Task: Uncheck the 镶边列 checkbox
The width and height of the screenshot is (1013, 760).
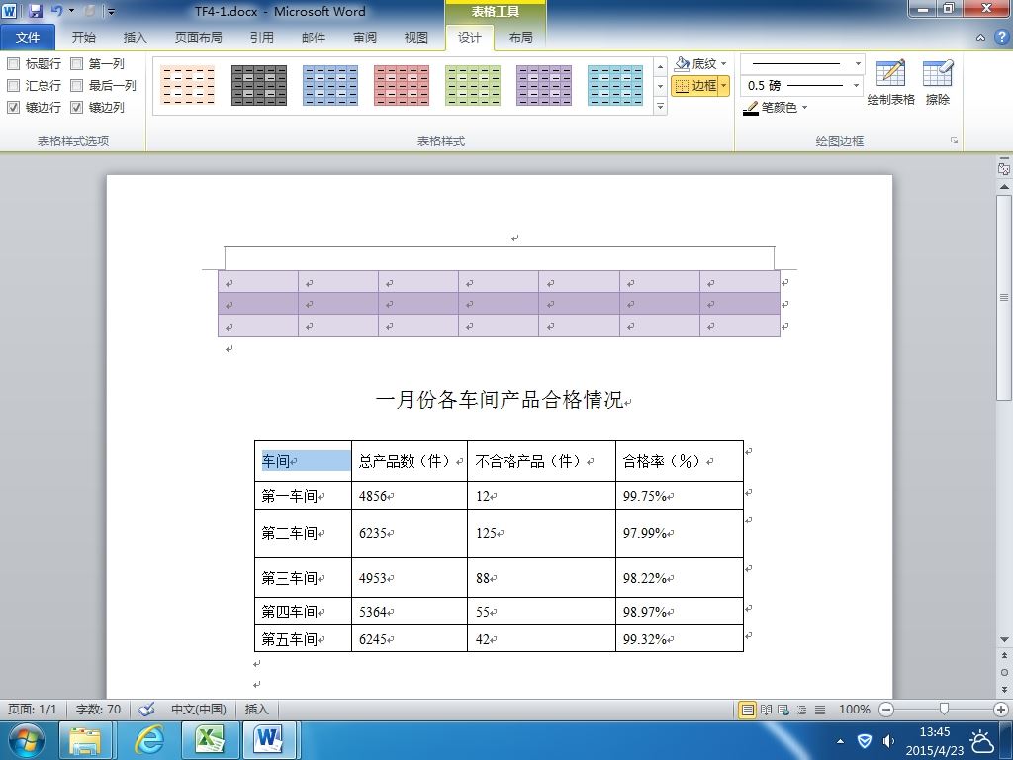Action: point(76,107)
